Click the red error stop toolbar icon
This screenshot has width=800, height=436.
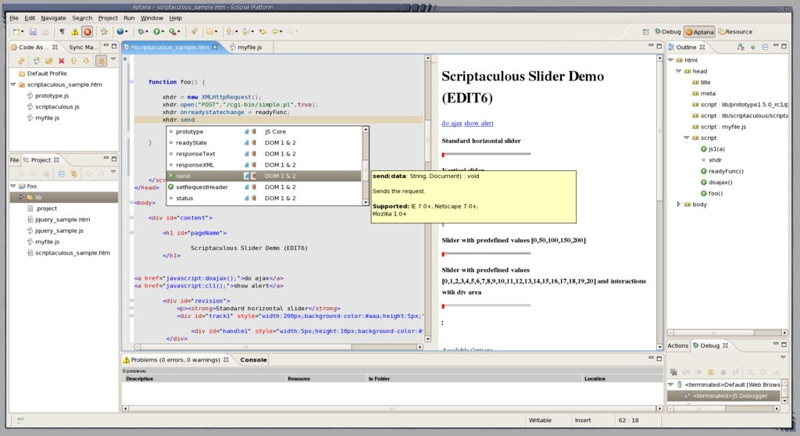point(87,32)
